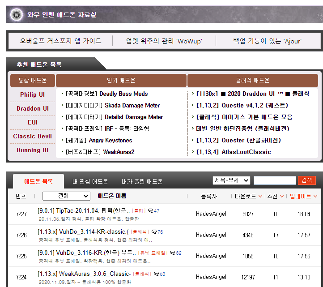Click 다운로드 column header
The height and width of the screenshot is (287, 323).
point(245,196)
